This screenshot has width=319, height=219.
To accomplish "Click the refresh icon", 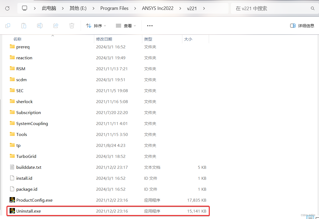I will click(7, 8).
